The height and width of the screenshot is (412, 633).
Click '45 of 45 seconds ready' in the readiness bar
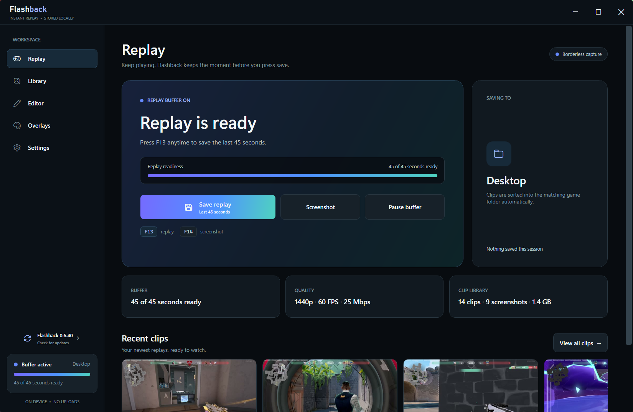[413, 166]
